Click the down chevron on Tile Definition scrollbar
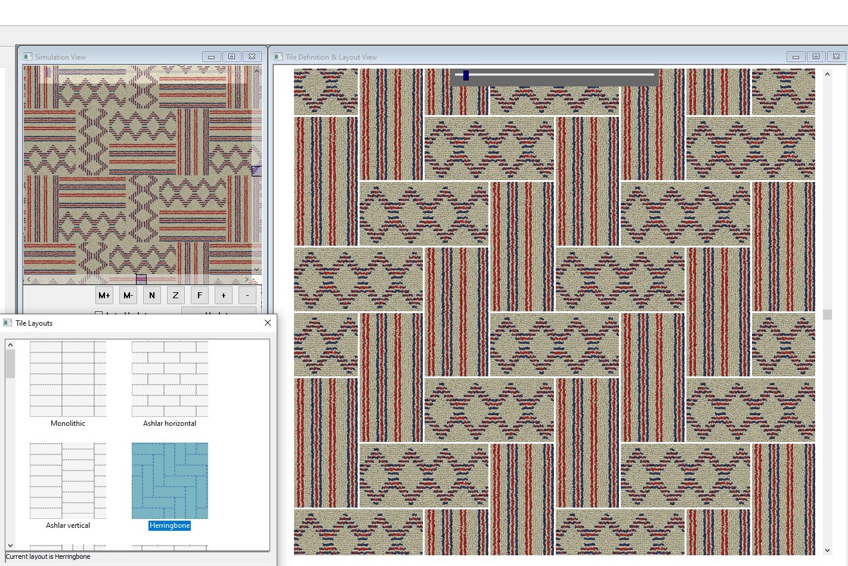This screenshot has height=566, width=848. tap(827, 550)
